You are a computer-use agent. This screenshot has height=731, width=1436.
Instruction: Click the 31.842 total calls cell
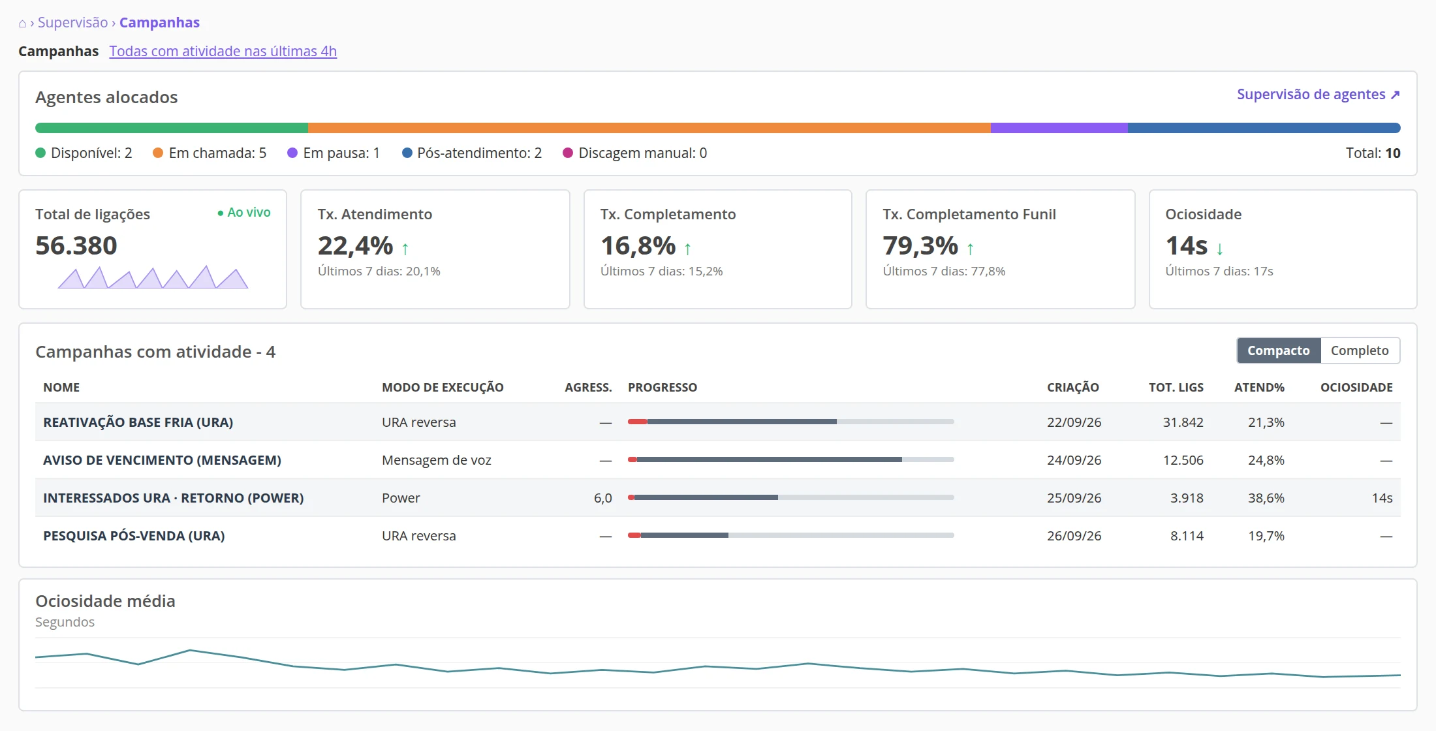click(x=1183, y=422)
